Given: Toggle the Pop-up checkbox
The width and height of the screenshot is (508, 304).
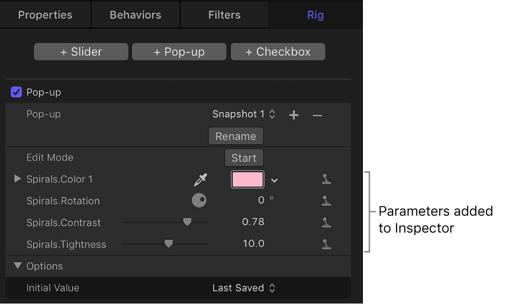Looking at the screenshot, I should tap(16, 92).
